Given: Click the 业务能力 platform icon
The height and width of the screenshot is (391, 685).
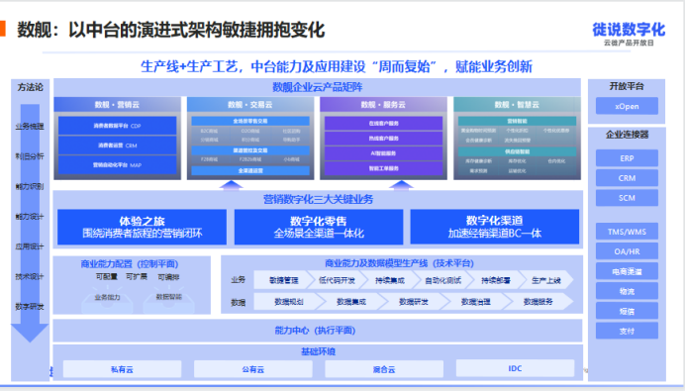Looking at the screenshot, I should click(x=107, y=300).
